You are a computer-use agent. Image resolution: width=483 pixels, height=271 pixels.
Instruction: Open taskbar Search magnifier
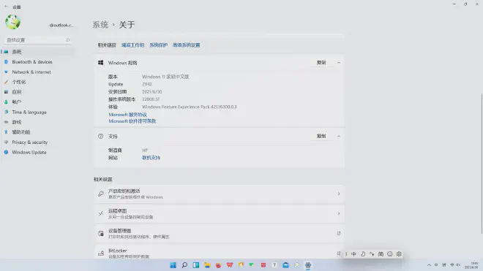click(x=184, y=265)
